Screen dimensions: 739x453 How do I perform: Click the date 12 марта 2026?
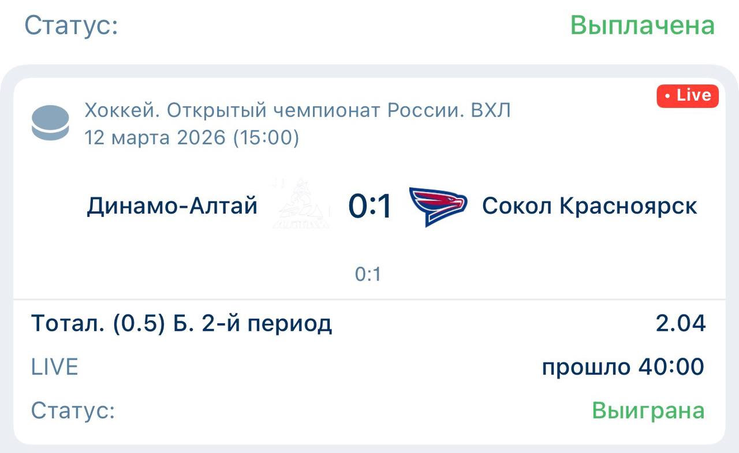coord(155,138)
